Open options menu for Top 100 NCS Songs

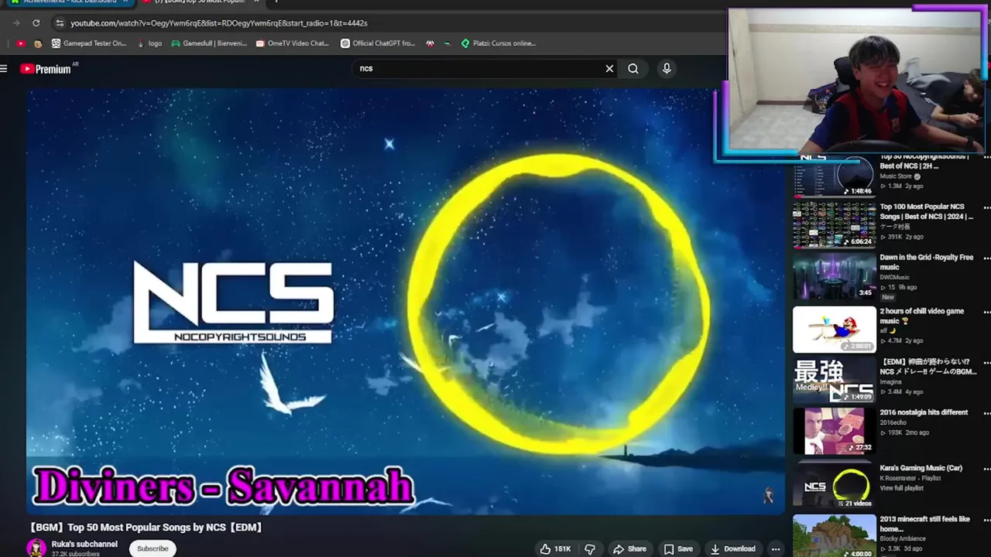coord(986,207)
